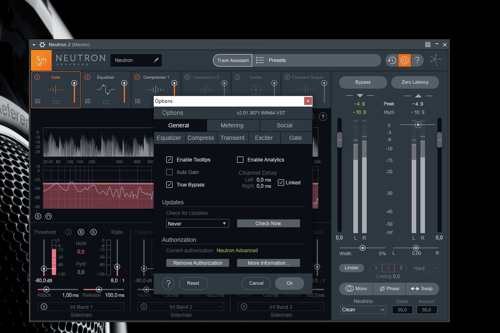Check the Auto Gain checkbox
The image size is (500, 333).
tap(169, 172)
